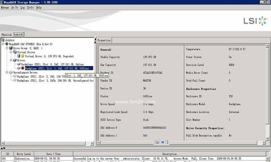Switch to the Logical tab
The width and height of the screenshot is (271, 162).
point(18,34)
